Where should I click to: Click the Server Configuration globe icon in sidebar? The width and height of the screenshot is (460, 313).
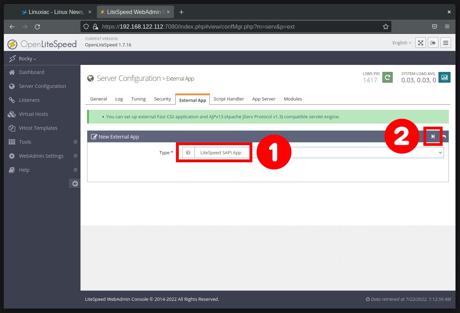[12, 86]
